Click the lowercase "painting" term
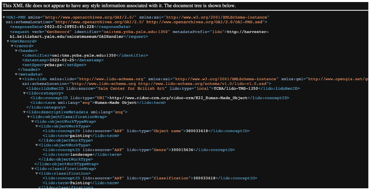 [x=79, y=136]
